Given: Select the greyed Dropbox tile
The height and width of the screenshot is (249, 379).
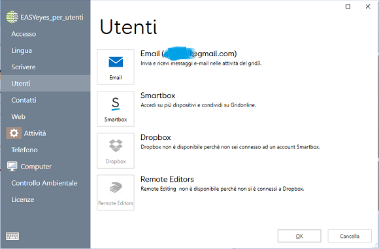Looking at the screenshot, I should click(x=116, y=150).
